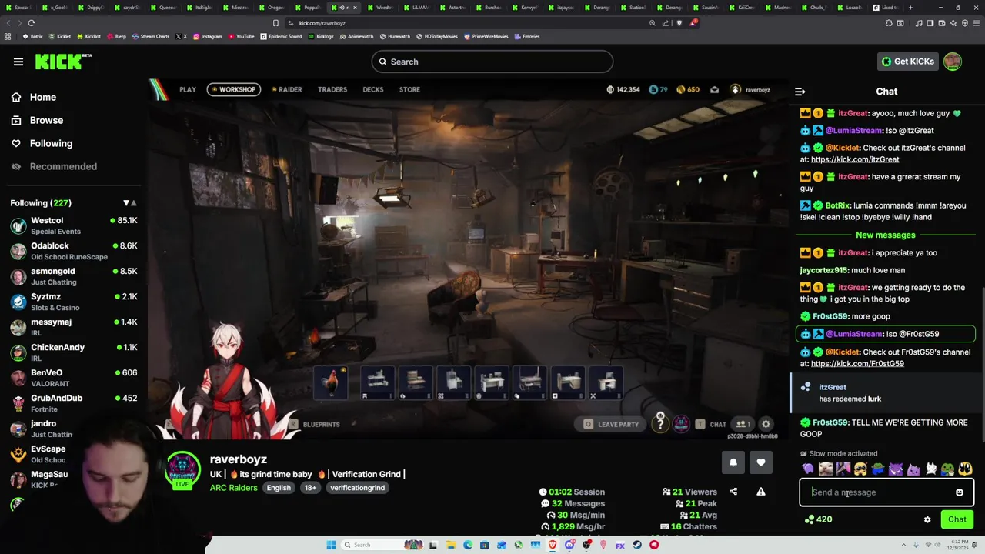This screenshot has width=985, height=554.
Task: Open messymaj channel in Following list
Action: [x=74, y=327]
